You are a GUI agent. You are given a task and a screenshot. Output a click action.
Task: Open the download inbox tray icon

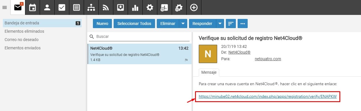[x=121, y=7]
